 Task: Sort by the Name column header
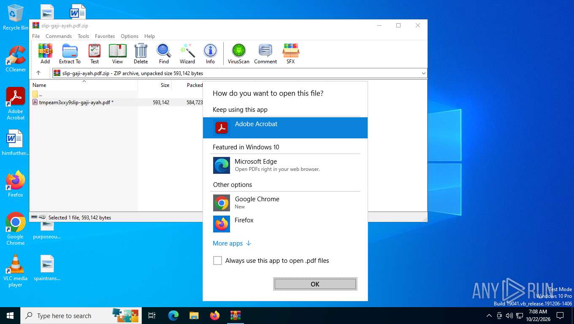pos(84,85)
